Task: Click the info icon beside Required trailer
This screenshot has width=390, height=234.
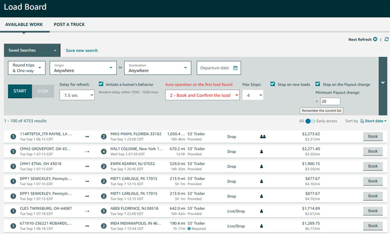Action: pos(189,228)
